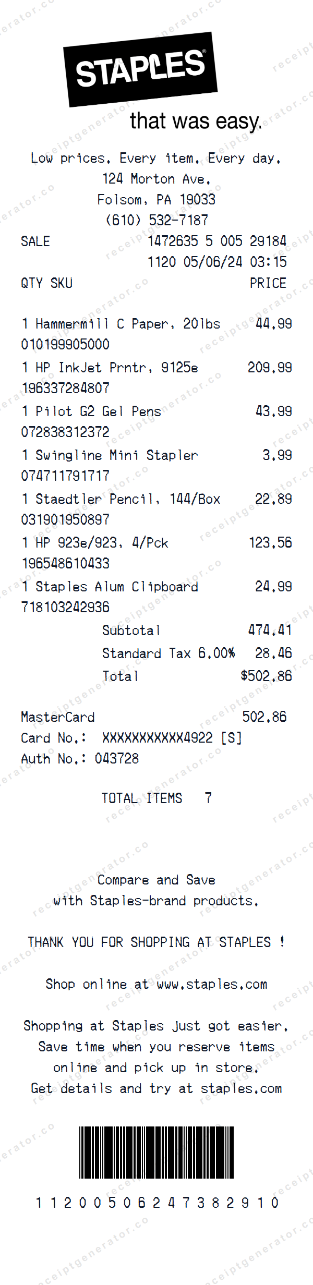Click the Standard Tax 6.00% line
Viewport: 313px width, 1285px height.
pyautogui.click(x=168, y=653)
